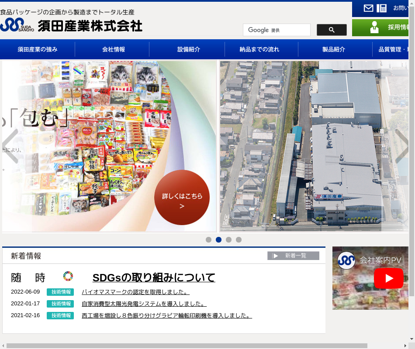Image resolution: width=415 pixels, height=349 pixels.
Task: Play the company PV YouTube video
Action: (x=388, y=278)
